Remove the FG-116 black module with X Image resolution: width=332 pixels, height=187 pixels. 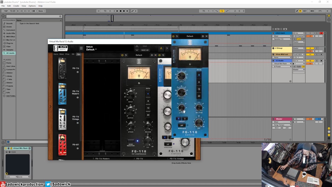155,55
